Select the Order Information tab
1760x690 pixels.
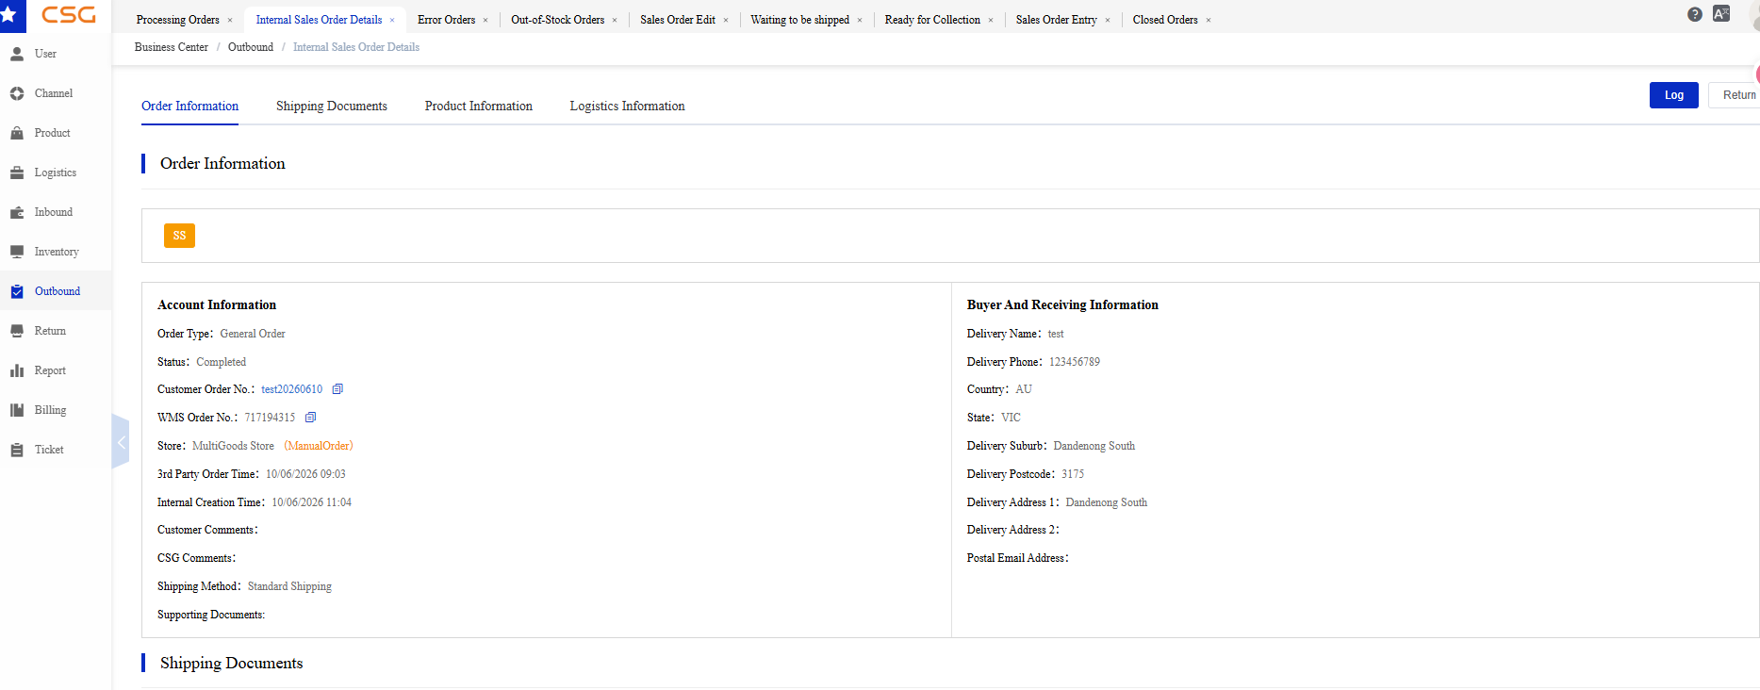pos(189,107)
